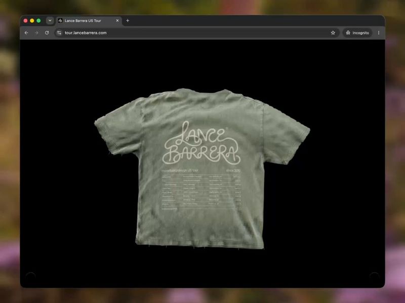Click the favicon on the browser tab
Viewport: 405px width, 303px height.
coord(60,21)
